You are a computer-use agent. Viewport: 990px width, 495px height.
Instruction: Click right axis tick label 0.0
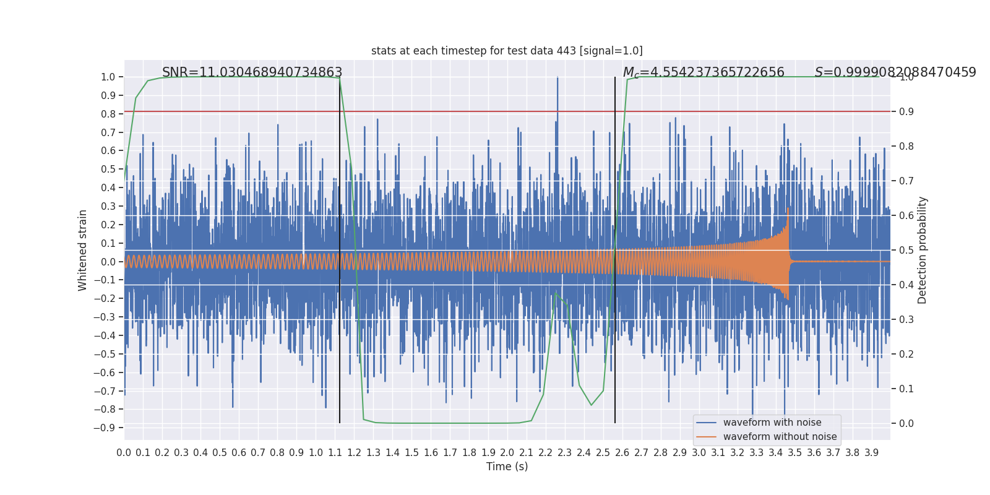click(x=906, y=424)
